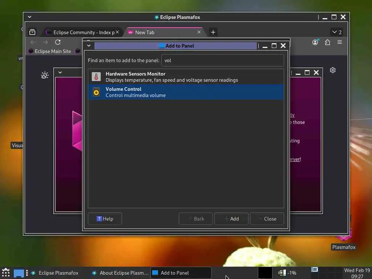Viewport: 372px width, 279px height.
Task: Select the Add to Panel taskbar entry
Action: [181, 273]
